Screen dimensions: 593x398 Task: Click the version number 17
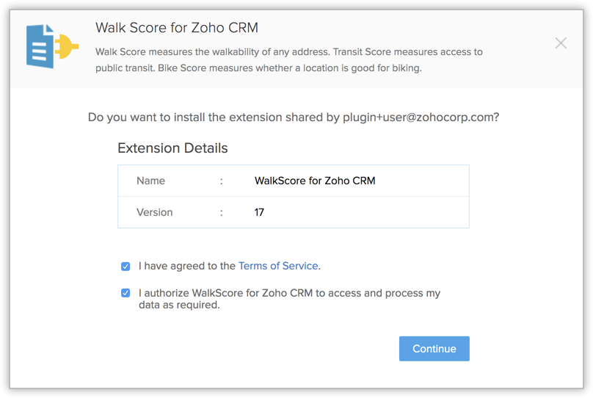pyautogui.click(x=259, y=212)
